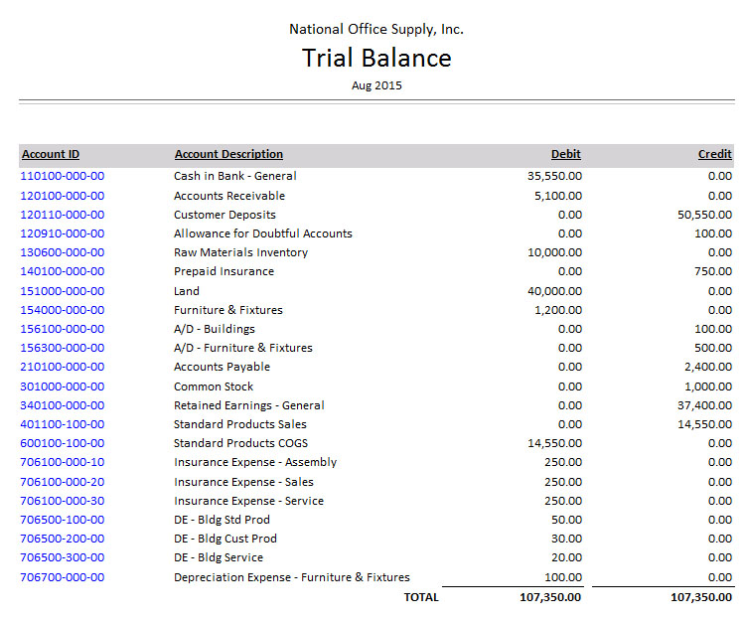Open depreciation account 706700-000-00
The height and width of the screenshot is (620, 747).
(x=62, y=577)
